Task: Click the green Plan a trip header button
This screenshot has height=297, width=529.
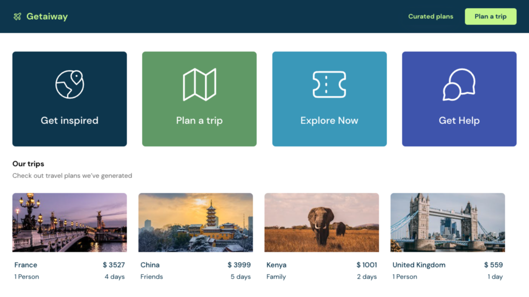Action: [491, 16]
